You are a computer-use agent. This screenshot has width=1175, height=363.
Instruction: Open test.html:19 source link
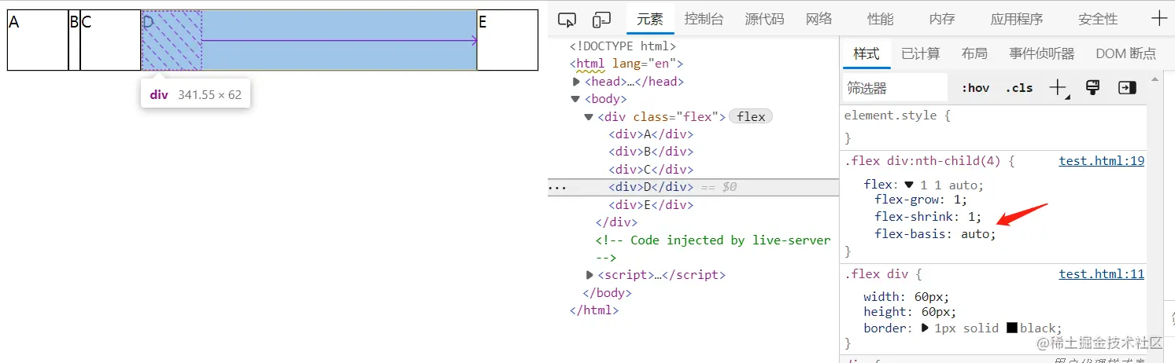coord(1101,161)
